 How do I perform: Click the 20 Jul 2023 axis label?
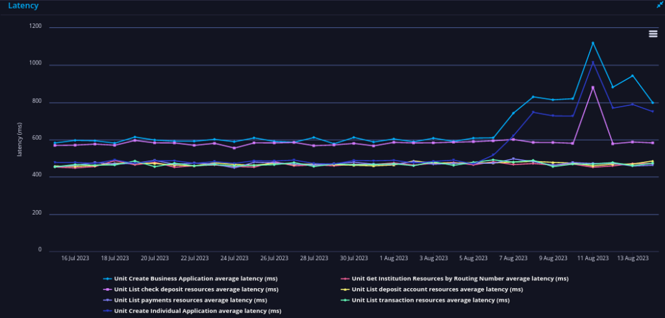coord(155,258)
